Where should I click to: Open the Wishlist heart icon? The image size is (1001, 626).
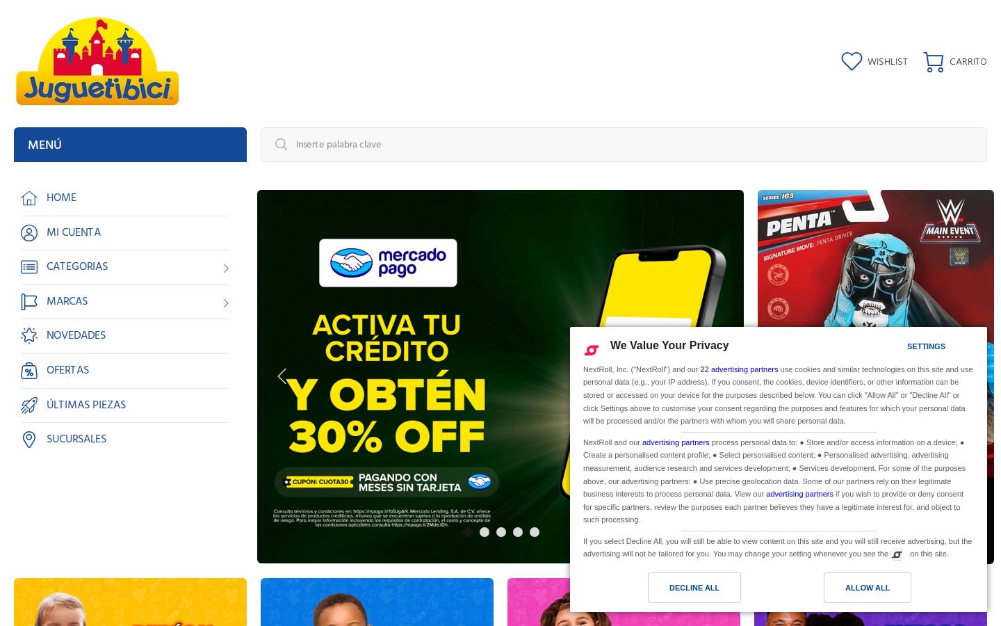[852, 61]
